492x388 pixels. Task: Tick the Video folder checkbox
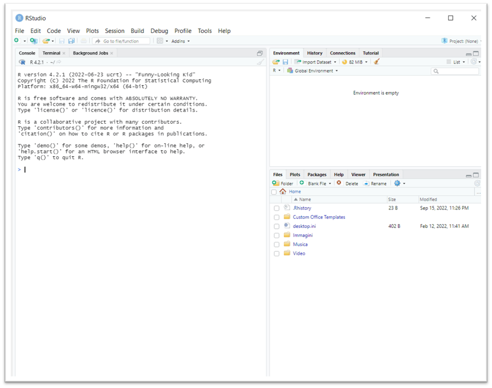pyautogui.click(x=277, y=254)
